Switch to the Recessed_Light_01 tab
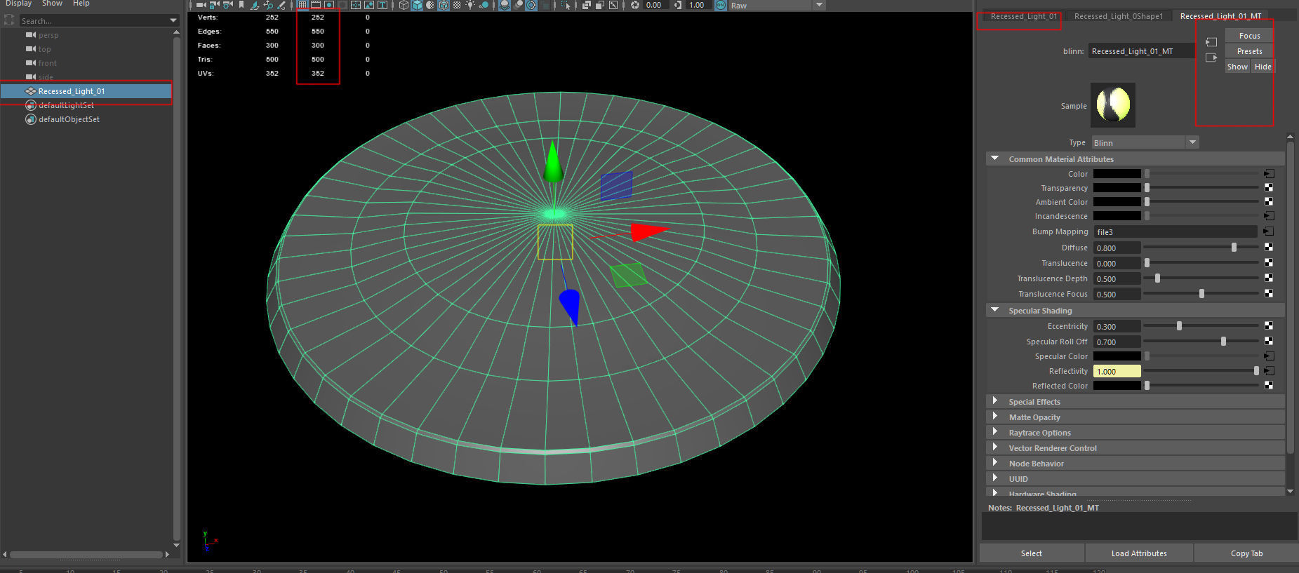Image resolution: width=1299 pixels, height=573 pixels. pos(1023,16)
